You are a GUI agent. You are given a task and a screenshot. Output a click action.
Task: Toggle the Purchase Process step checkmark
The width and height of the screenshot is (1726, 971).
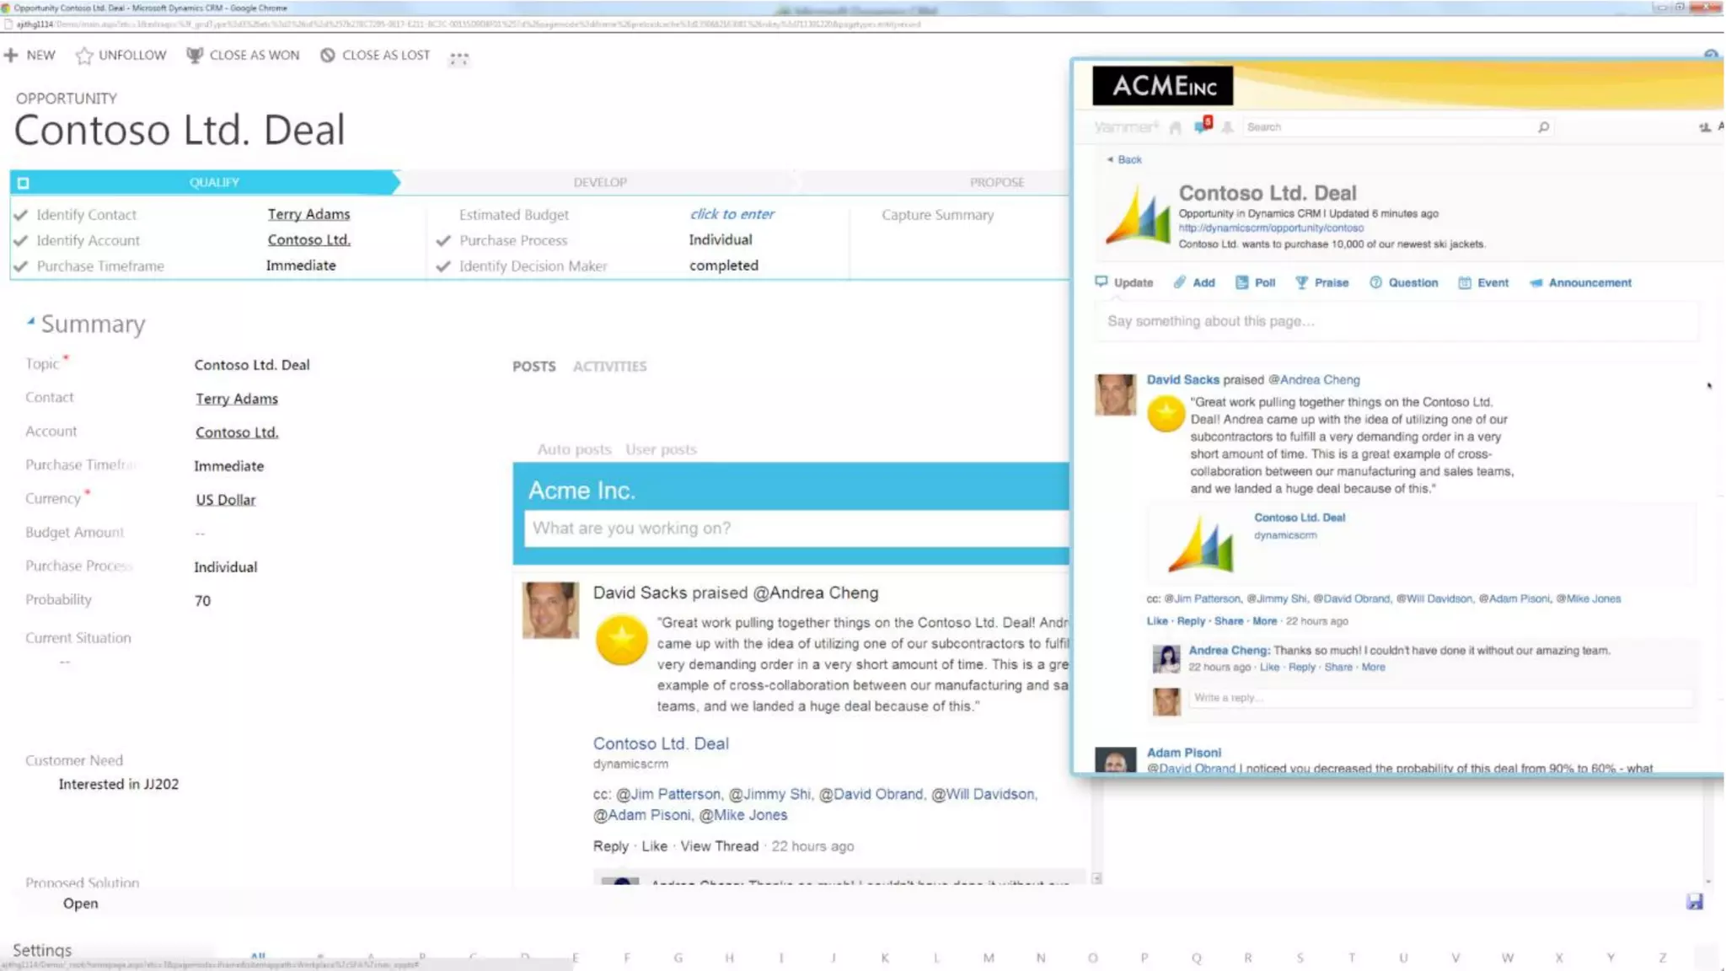click(443, 241)
